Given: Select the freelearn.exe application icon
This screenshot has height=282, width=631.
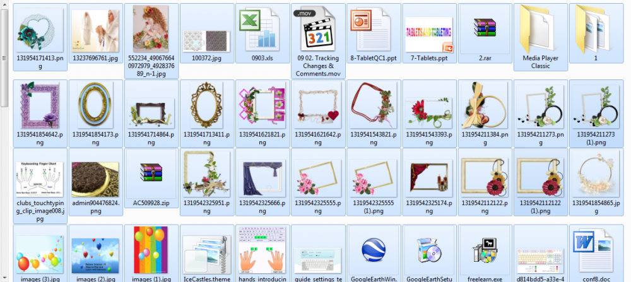Looking at the screenshot, I should pos(485,250).
